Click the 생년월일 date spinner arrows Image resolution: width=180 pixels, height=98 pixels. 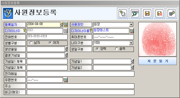[66, 49]
